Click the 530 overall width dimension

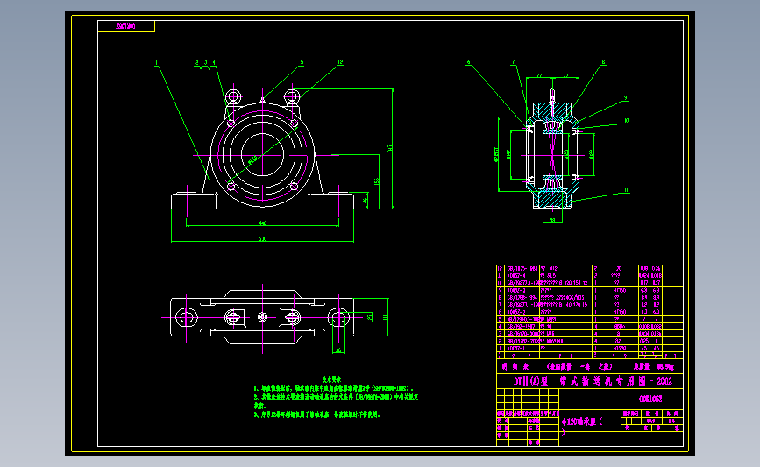(x=262, y=239)
